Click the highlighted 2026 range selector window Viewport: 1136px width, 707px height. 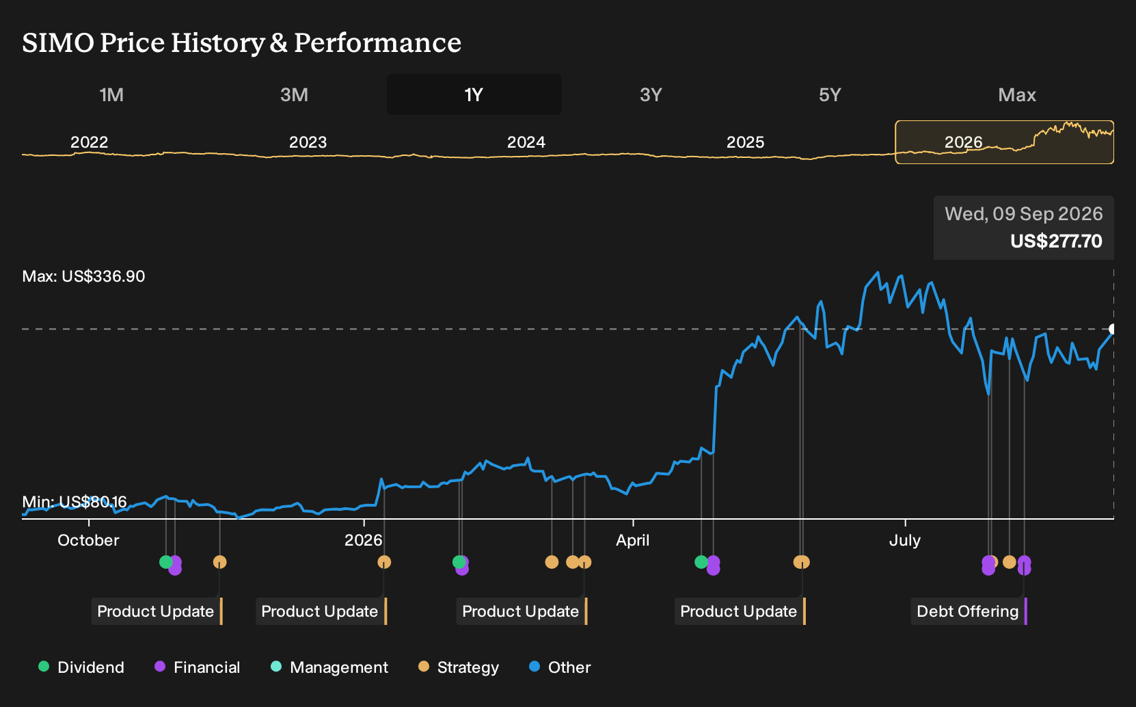tap(1004, 142)
